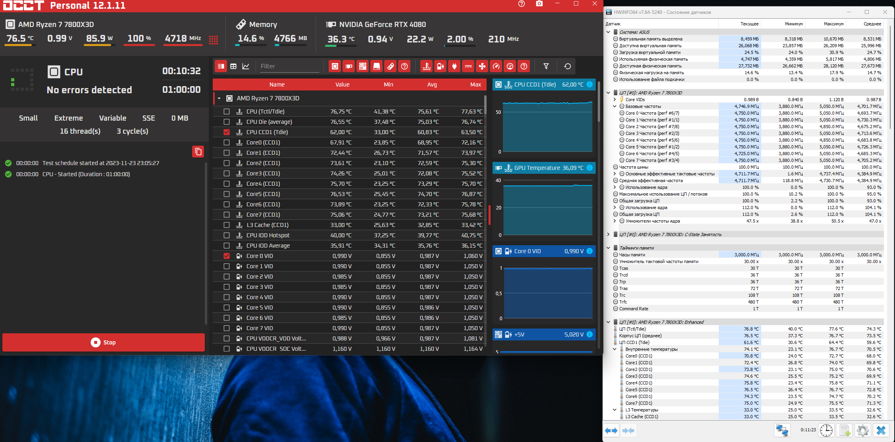Viewport: 895px width, 442px height.
Task: Click the Среднее column header in HWiNFO
Action: [872, 24]
